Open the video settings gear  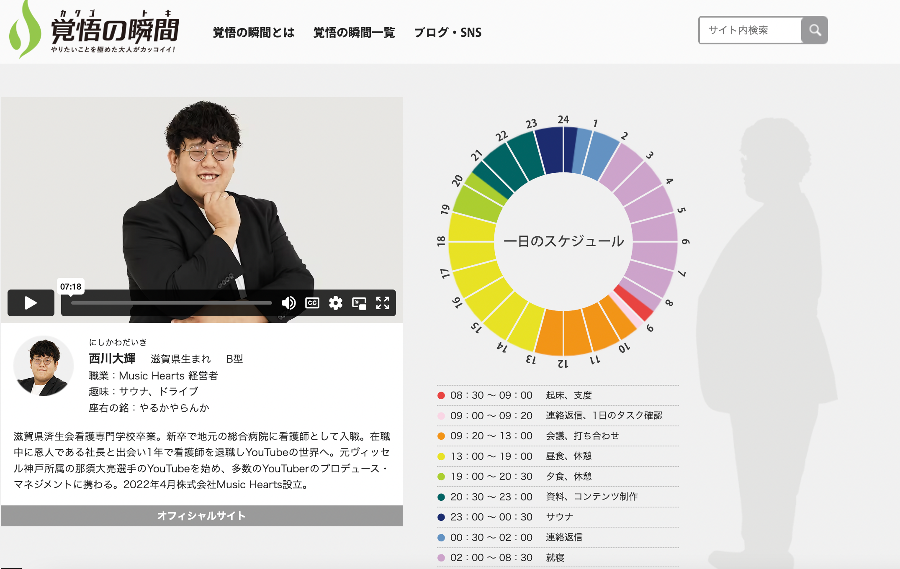tap(336, 302)
